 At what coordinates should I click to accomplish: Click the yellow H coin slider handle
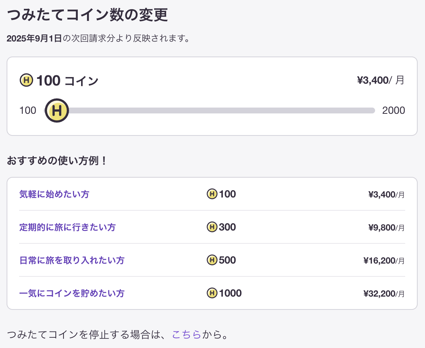tap(57, 110)
